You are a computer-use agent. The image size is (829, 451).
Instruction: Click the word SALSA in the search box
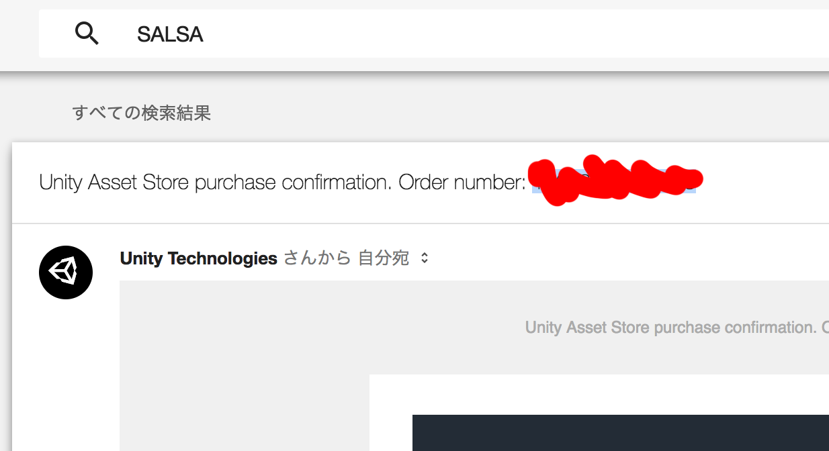point(170,34)
